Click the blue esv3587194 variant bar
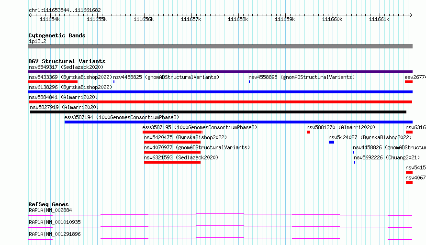The width and height of the screenshot is (426, 245). (238, 122)
